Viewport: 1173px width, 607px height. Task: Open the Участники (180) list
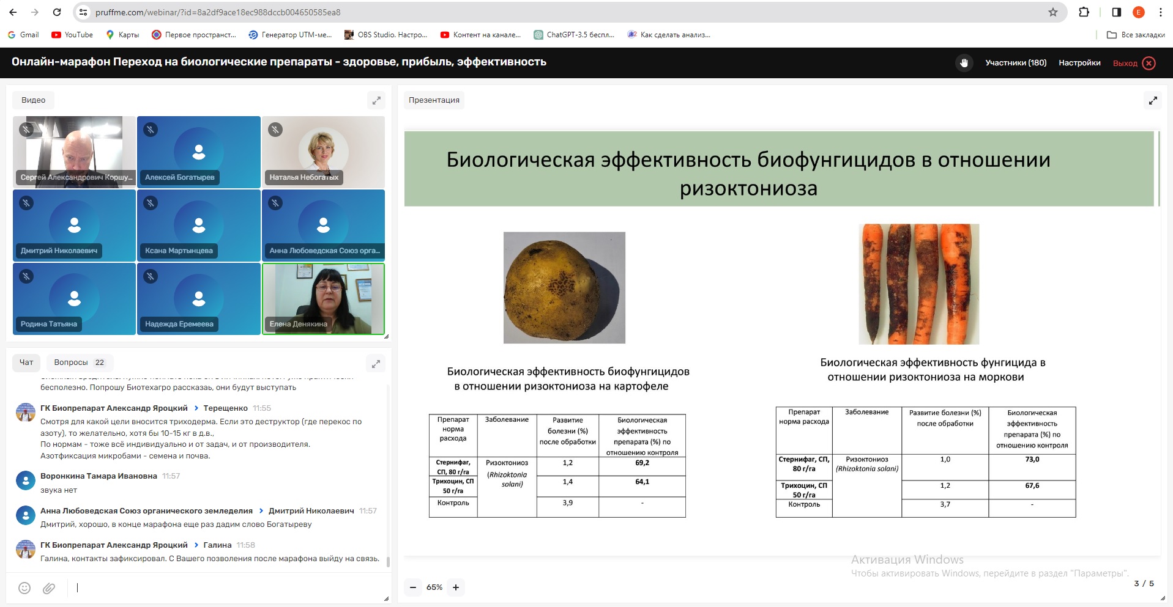[1016, 63]
